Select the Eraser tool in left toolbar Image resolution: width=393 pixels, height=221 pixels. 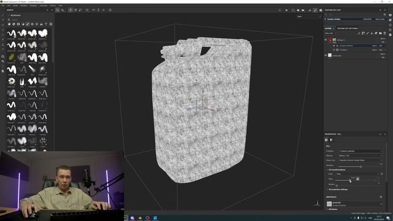2,20
